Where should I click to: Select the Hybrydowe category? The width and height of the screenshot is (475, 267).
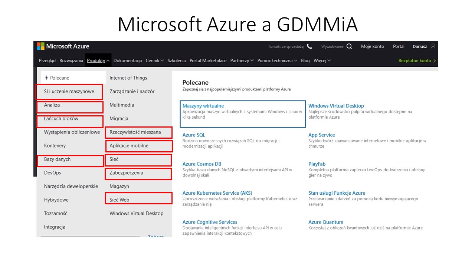coord(56,200)
